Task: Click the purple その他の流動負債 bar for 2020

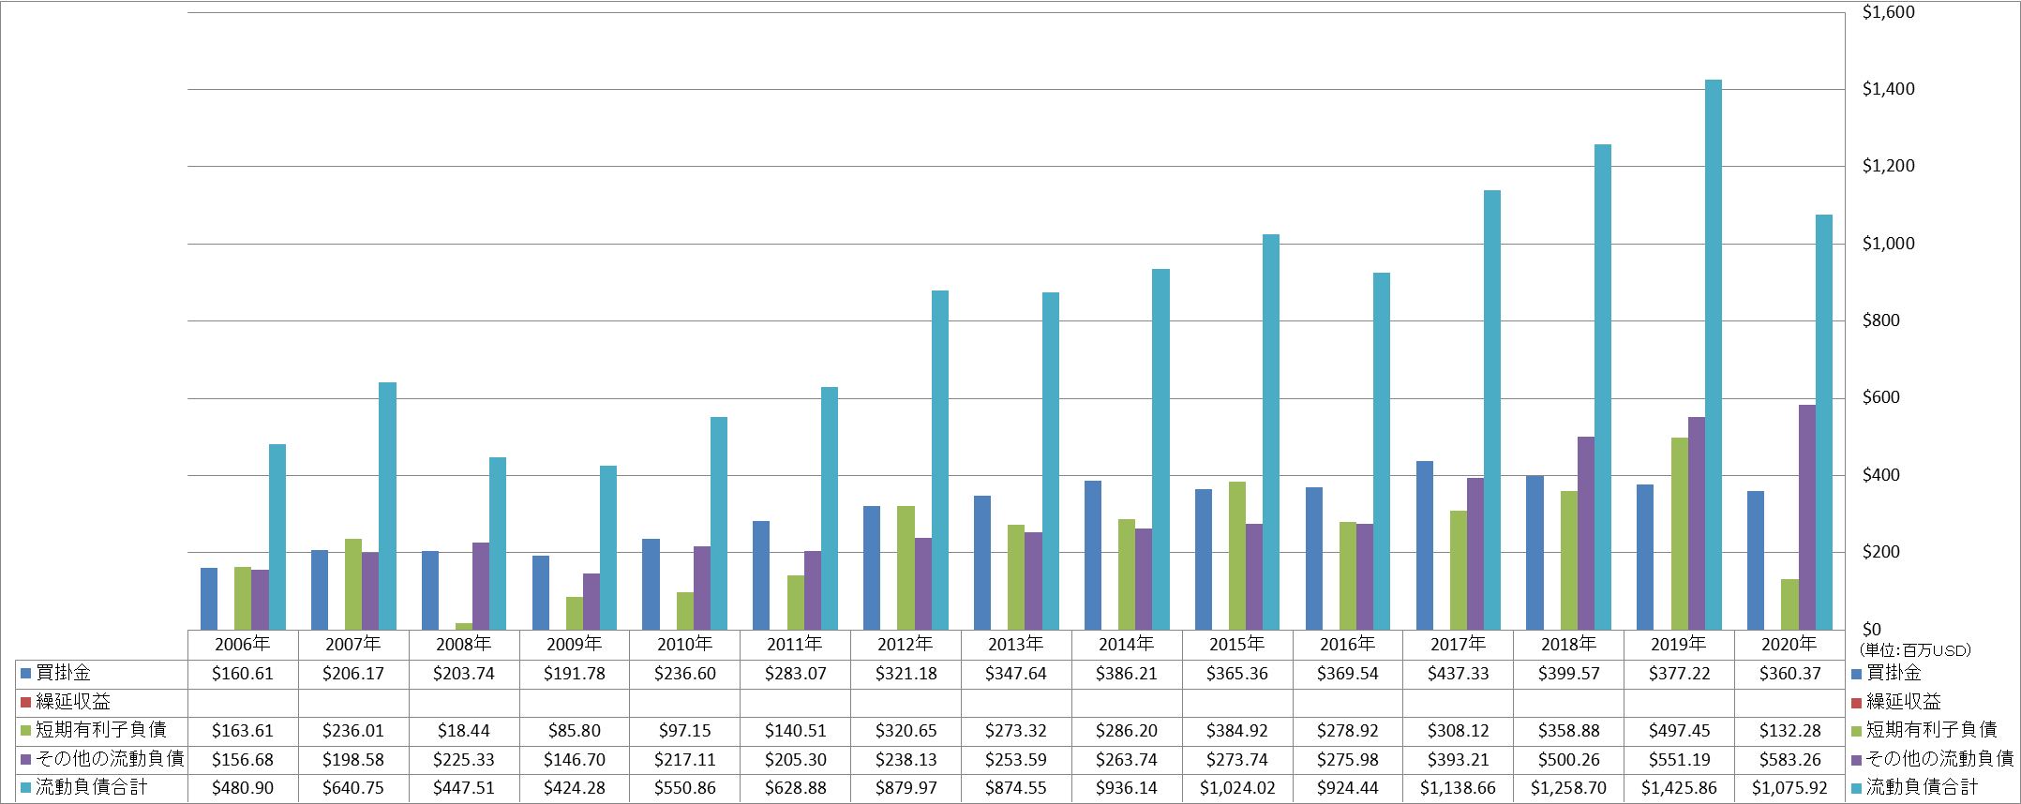Action: 1807,517
